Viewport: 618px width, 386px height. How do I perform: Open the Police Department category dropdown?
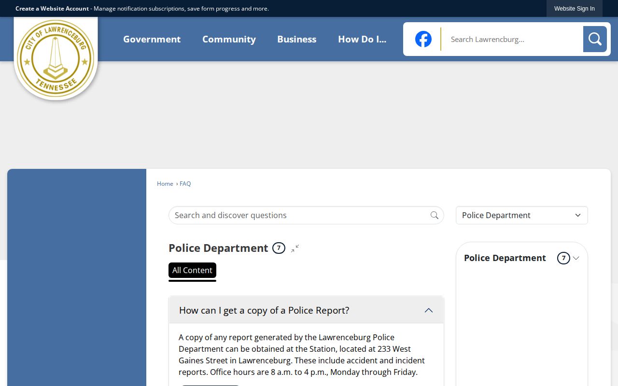[x=522, y=215]
